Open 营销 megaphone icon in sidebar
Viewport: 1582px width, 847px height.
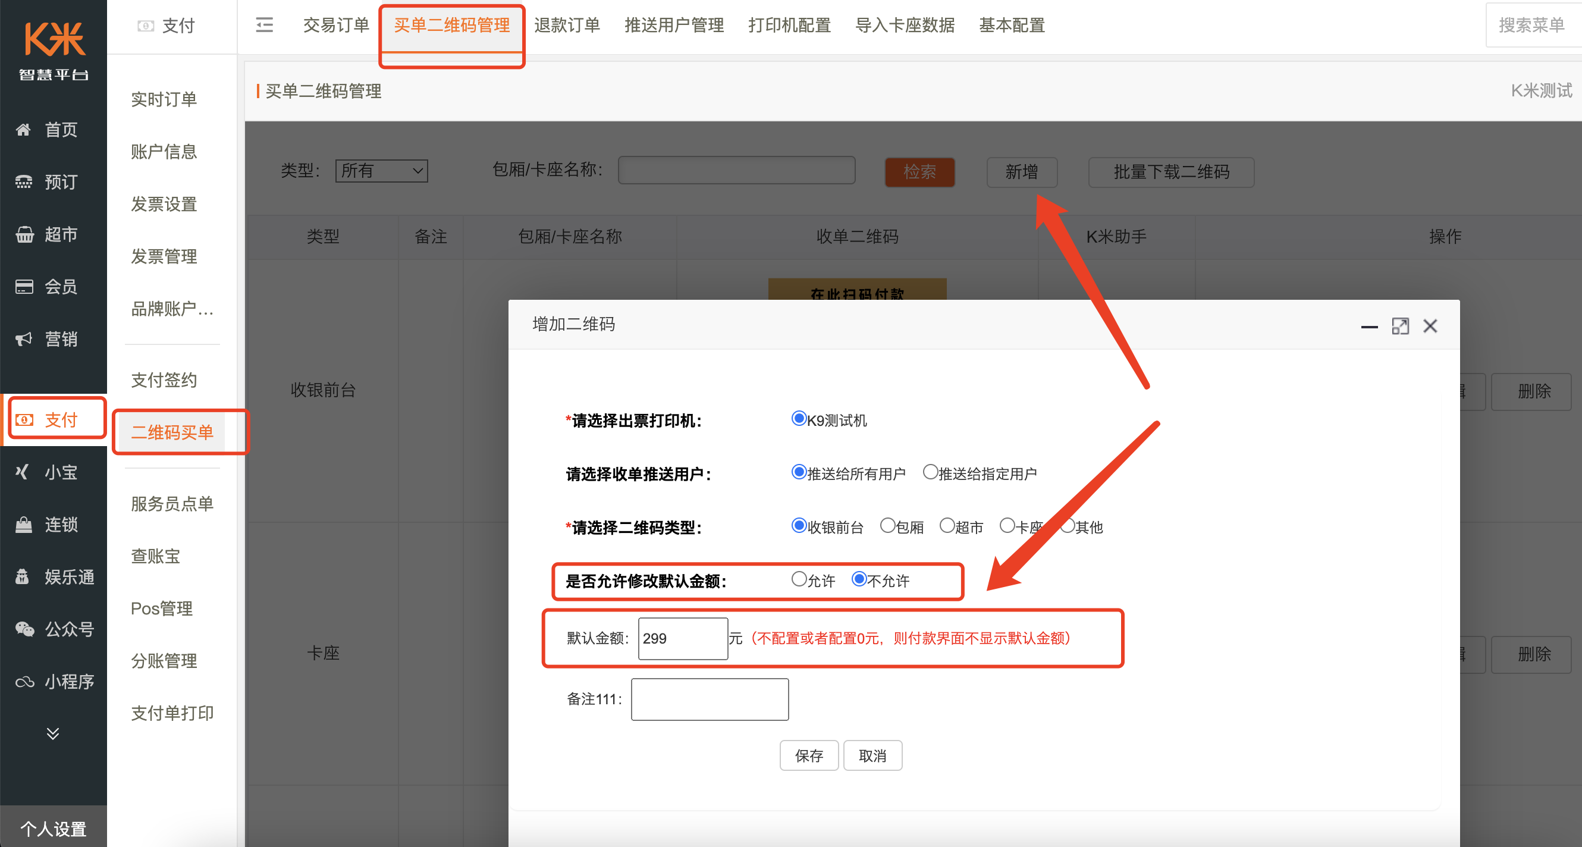click(23, 339)
